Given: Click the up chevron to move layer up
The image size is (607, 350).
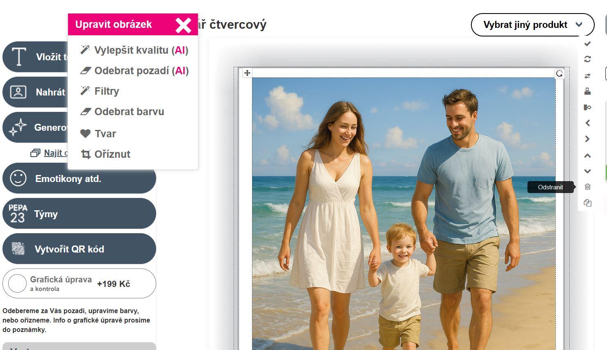Looking at the screenshot, I should [587, 156].
